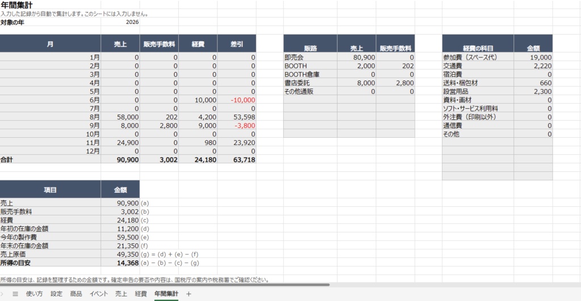Open the all-sheets list hamburger icon
The height and width of the screenshot is (301, 581).
tap(15, 294)
